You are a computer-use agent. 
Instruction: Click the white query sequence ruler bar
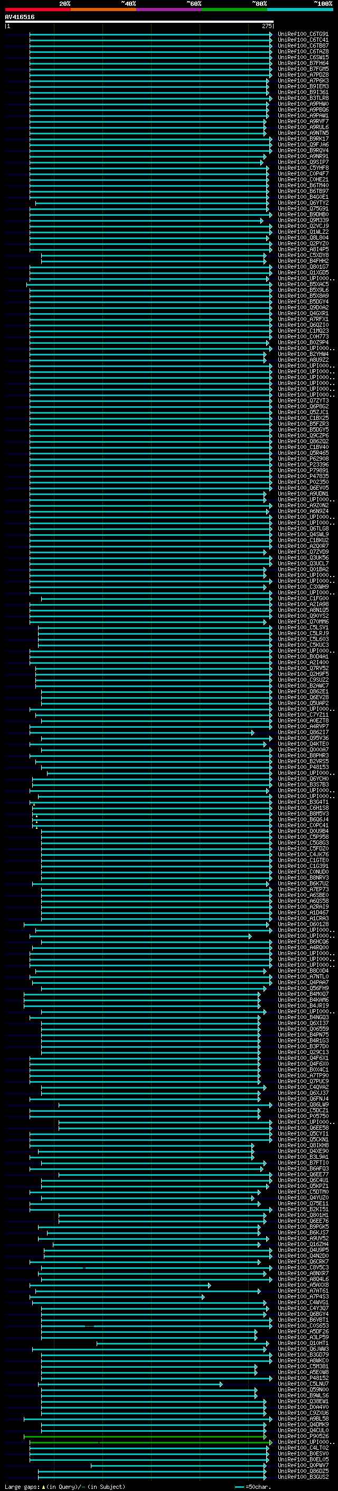139,21
